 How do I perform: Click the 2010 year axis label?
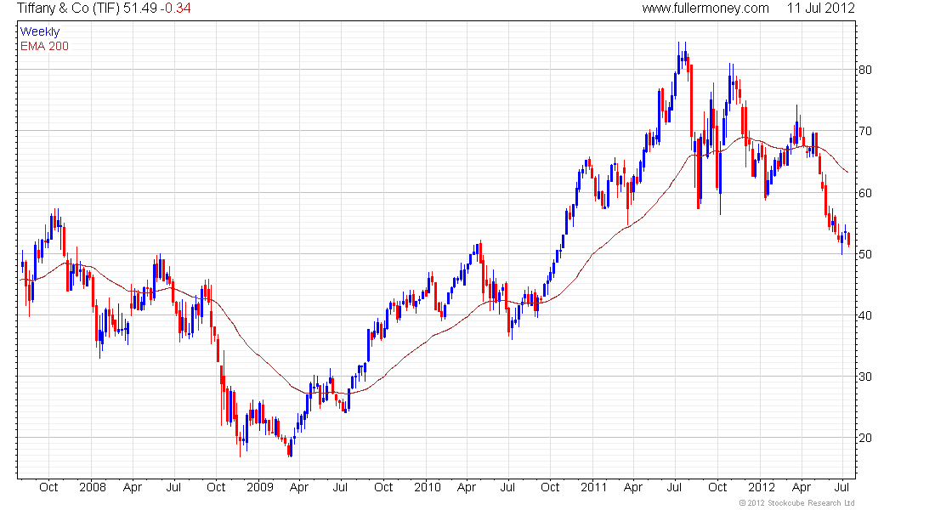point(428,487)
